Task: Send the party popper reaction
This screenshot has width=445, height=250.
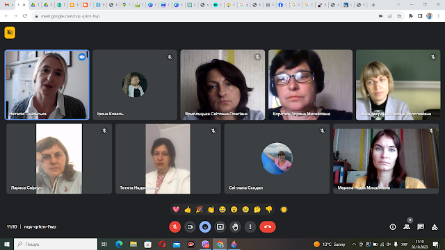Action: pos(200,210)
